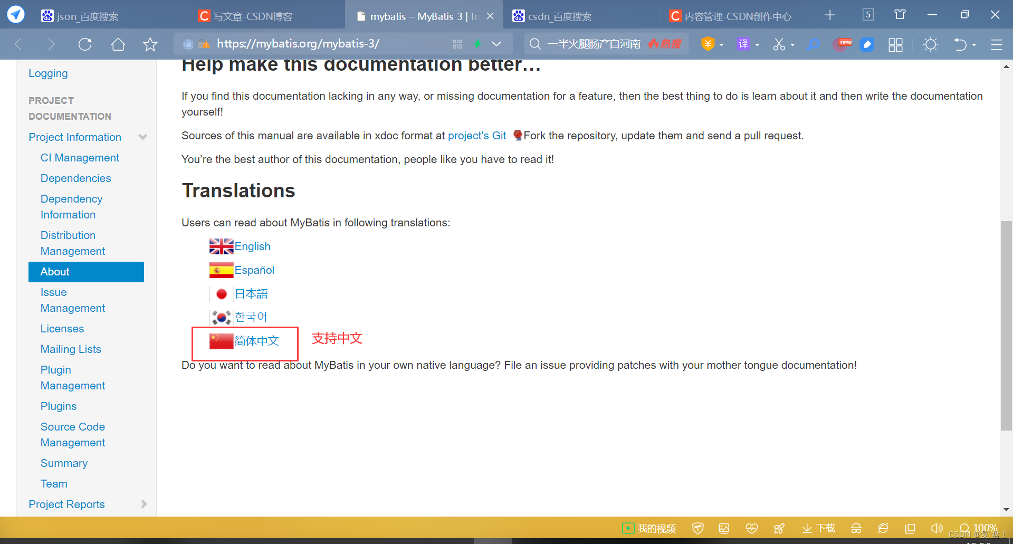Go to the browser home page
The height and width of the screenshot is (544, 1013).
(118, 44)
